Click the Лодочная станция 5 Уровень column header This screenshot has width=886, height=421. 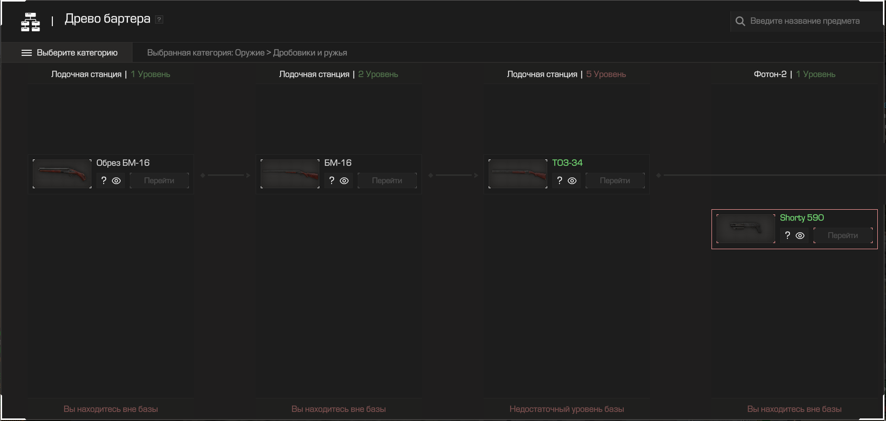(x=566, y=74)
